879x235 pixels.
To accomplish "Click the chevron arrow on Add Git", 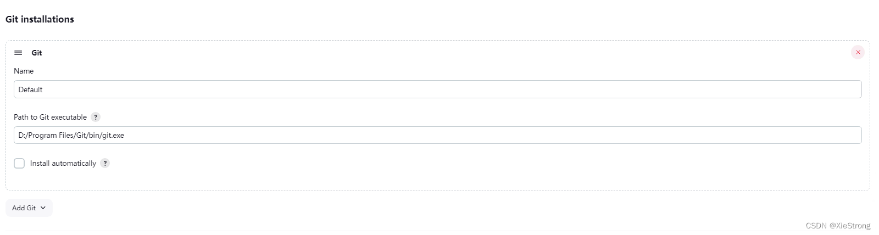I will [x=43, y=208].
